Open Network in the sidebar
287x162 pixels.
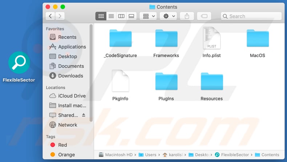pos(63,125)
